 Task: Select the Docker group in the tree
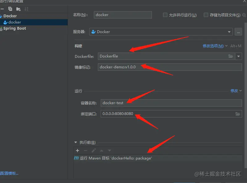point(10,16)
